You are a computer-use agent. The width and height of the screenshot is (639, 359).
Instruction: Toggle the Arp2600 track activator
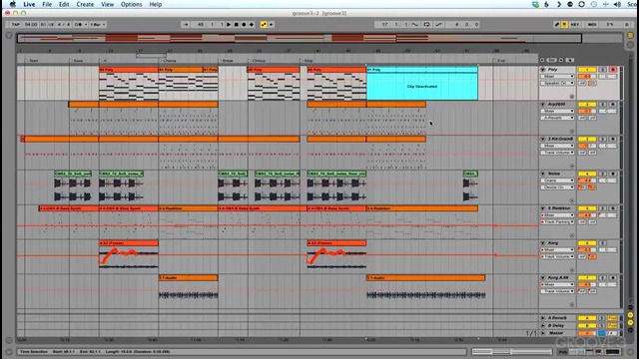coord(587,104)
